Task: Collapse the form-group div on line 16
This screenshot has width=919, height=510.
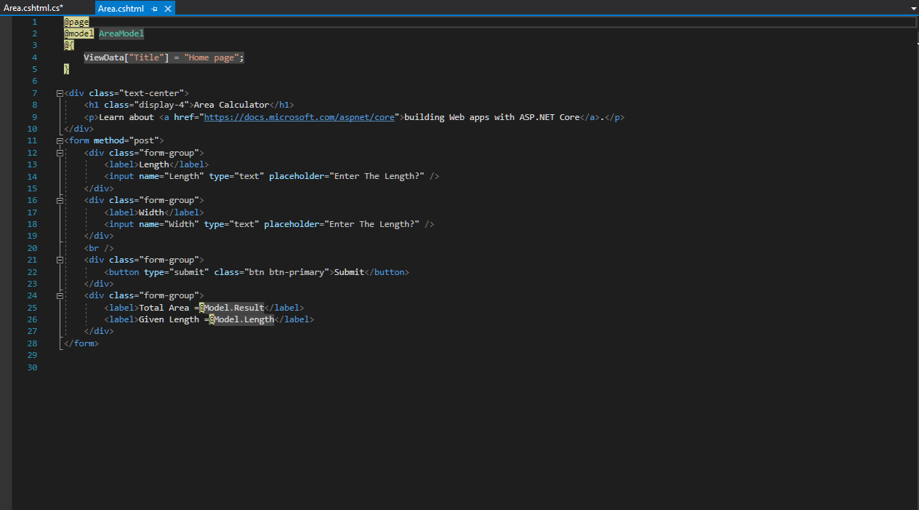Action: [x=60, y=200]
